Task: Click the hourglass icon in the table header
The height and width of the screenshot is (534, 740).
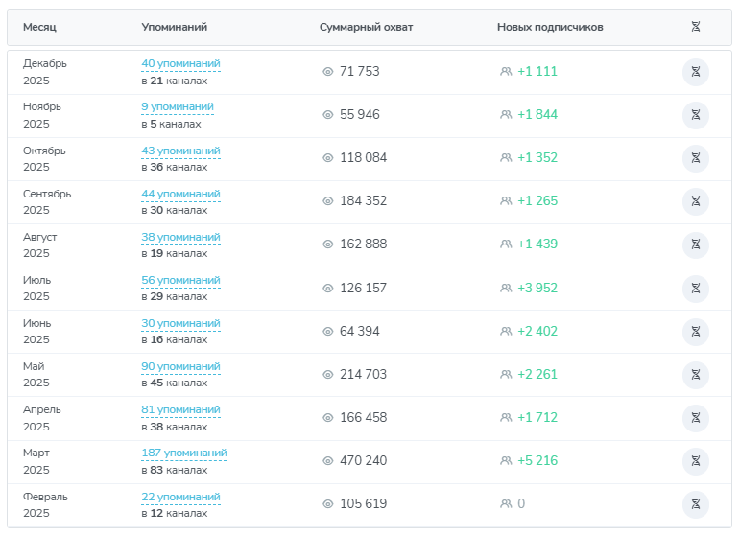Action: 695,27
